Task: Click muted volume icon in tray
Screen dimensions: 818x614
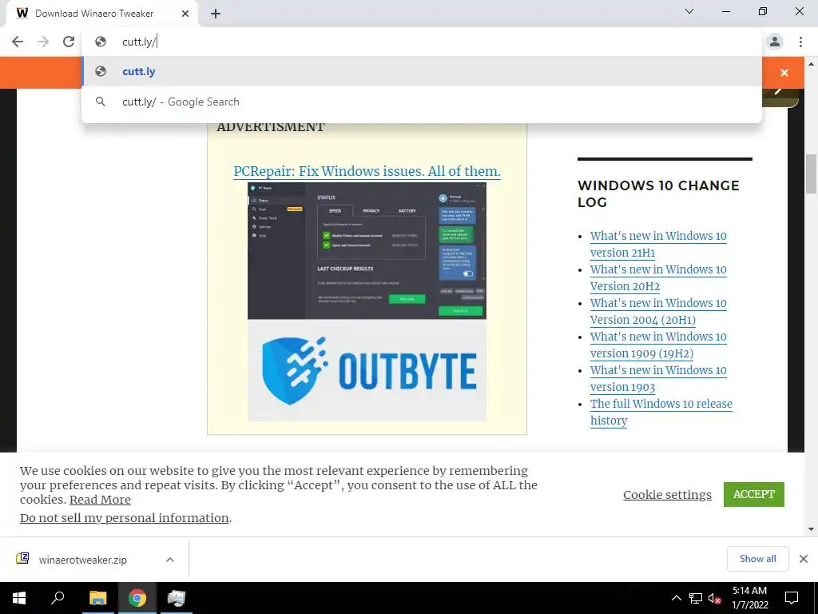Action: click(x=715, y=598)
